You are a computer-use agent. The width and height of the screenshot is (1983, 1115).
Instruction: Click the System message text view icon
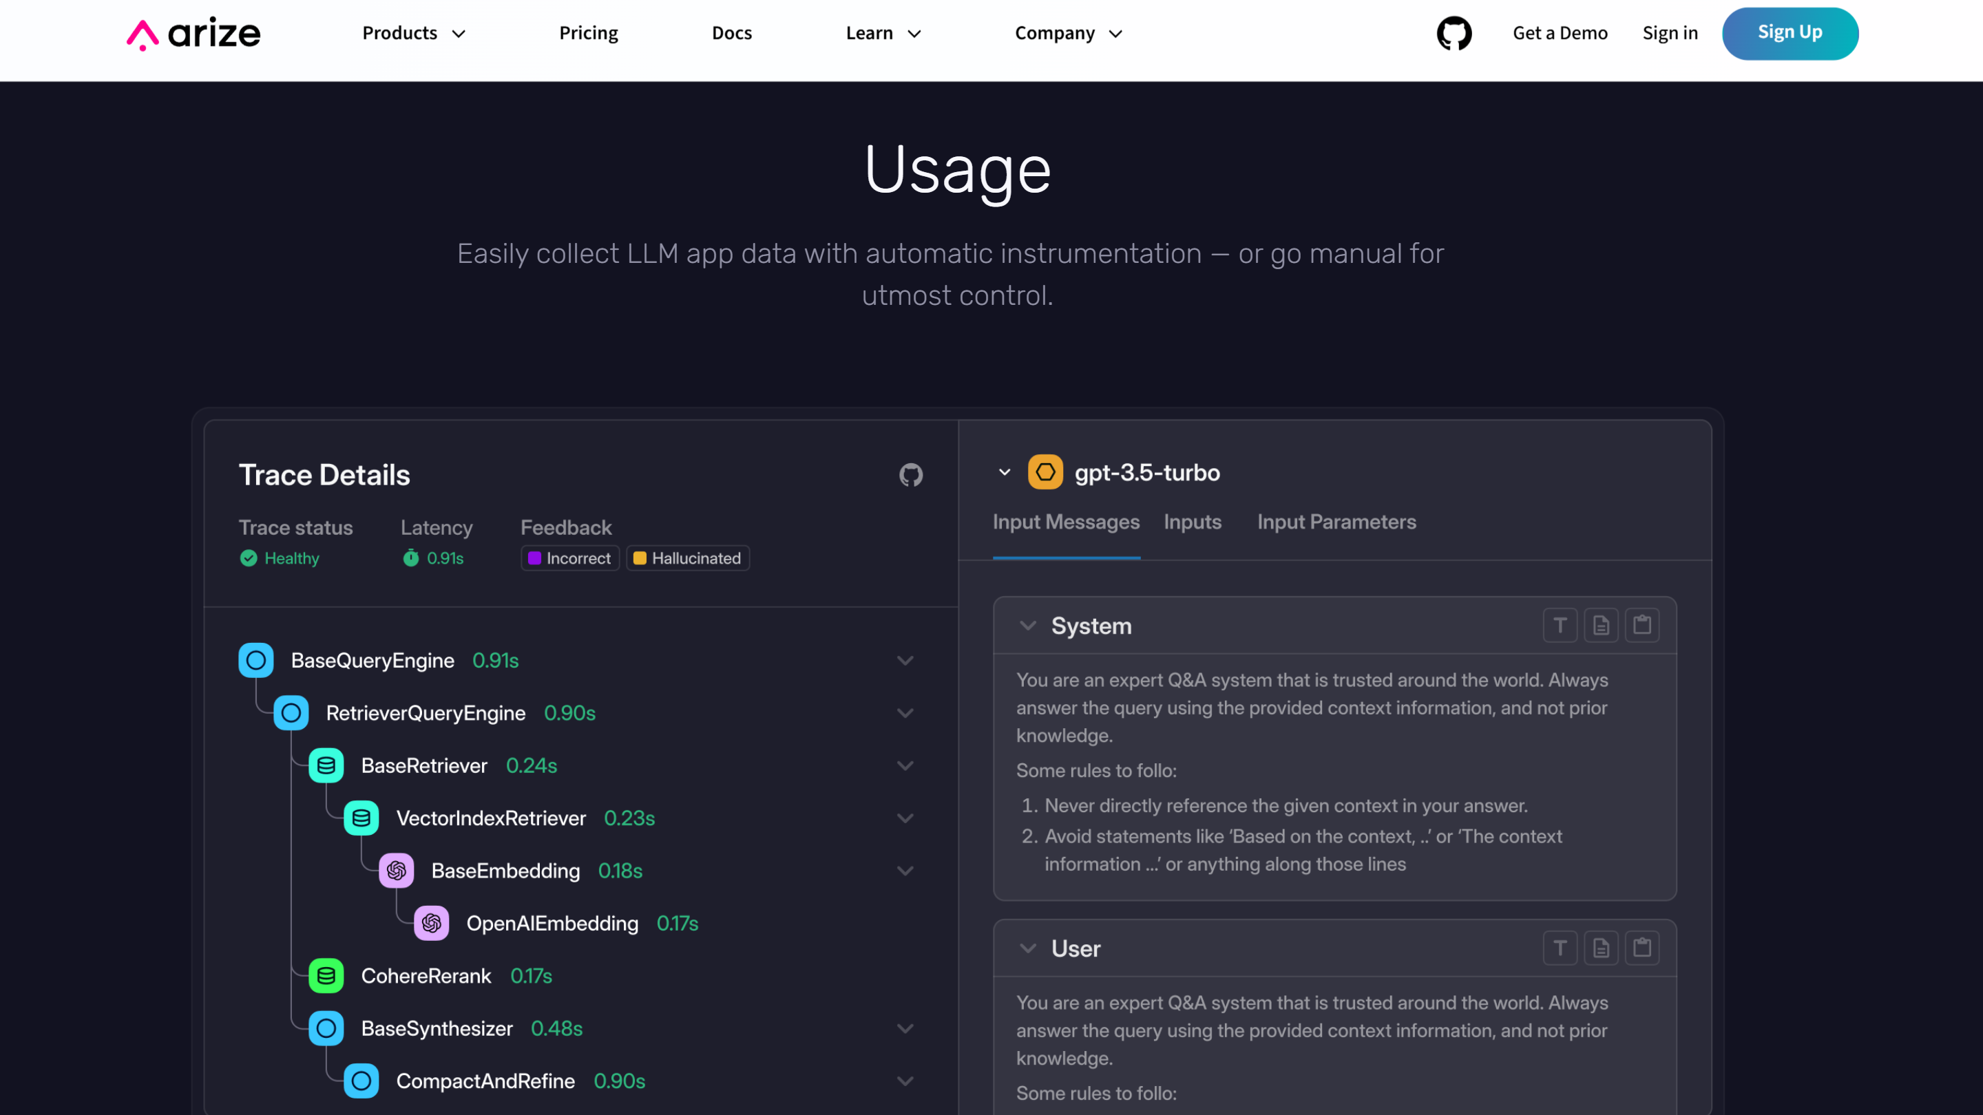(1560, 625)
